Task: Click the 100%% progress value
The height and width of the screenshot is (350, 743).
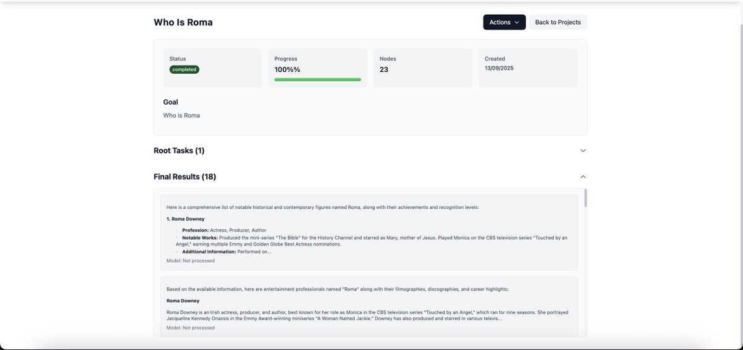Action: coord(287,69)
